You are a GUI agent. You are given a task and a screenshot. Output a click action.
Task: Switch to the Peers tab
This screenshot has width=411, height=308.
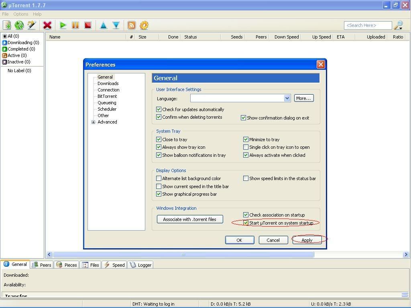tap(42, 265)
